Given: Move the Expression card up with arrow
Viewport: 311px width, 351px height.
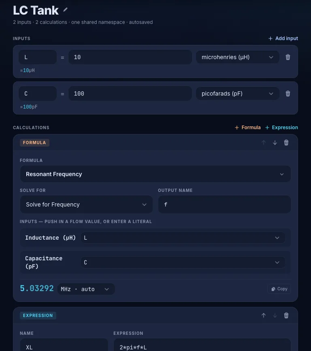Looking at the screenshot, I should (264, 315).
